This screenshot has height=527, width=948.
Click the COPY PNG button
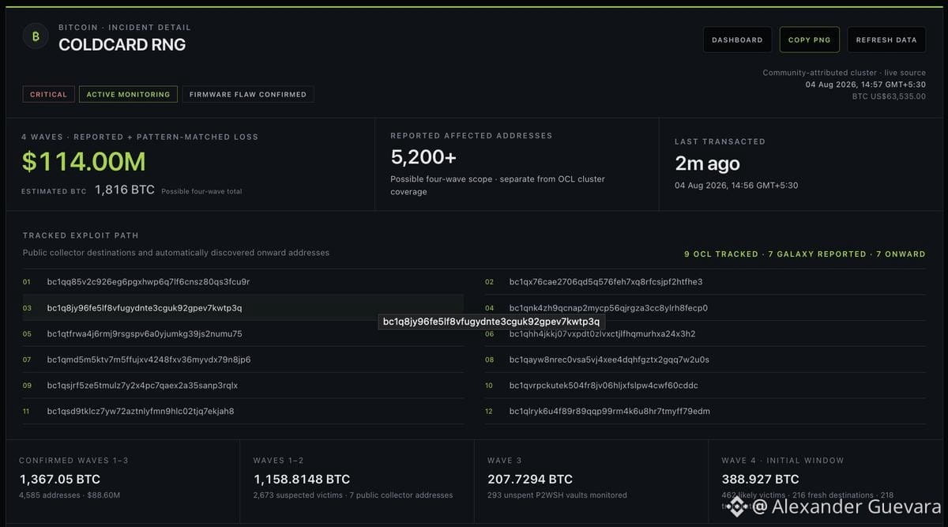(x=810, y=40)
